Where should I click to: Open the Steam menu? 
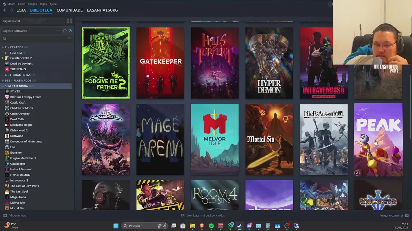pos(9,4)
